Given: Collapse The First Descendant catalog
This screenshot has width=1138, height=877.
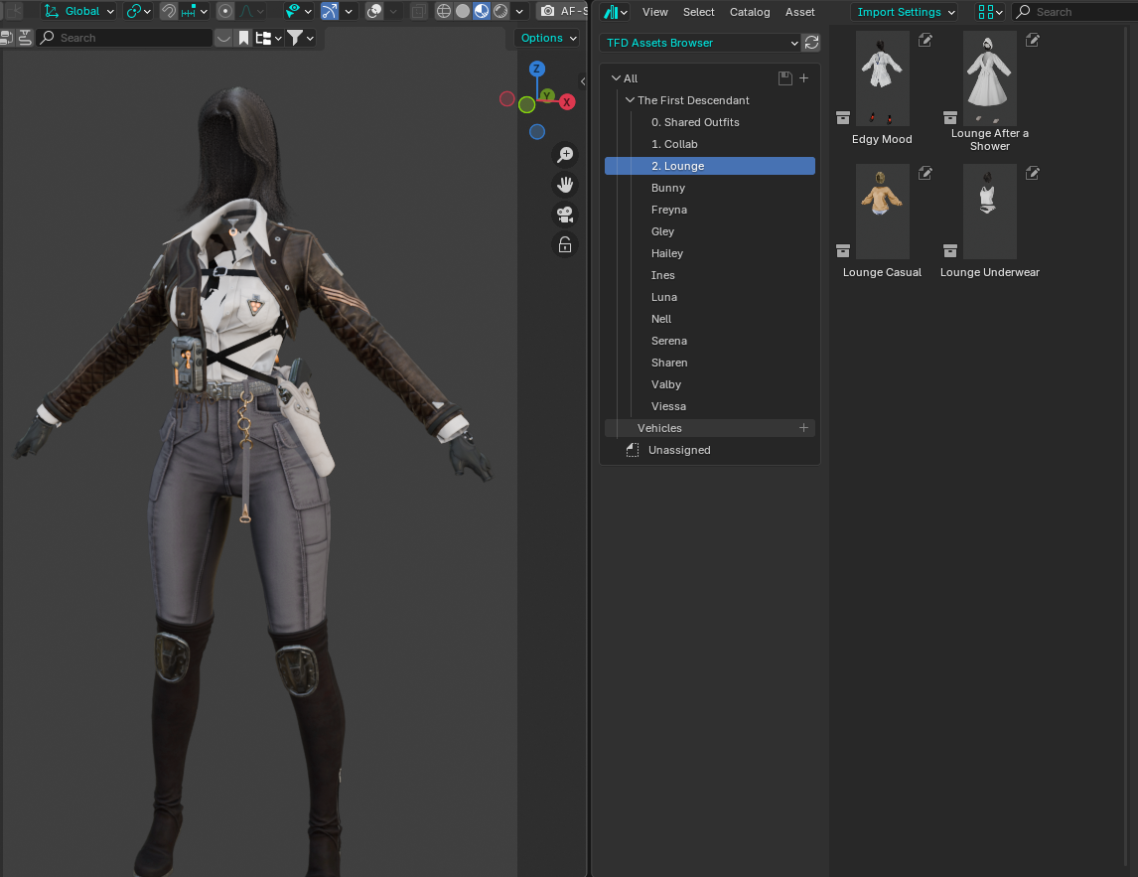Looking at the screenshot, I should [x=630, y=100].
